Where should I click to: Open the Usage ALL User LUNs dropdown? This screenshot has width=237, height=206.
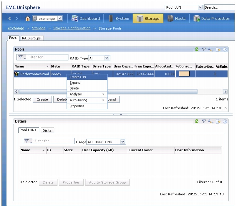click(x=106, y=142)
